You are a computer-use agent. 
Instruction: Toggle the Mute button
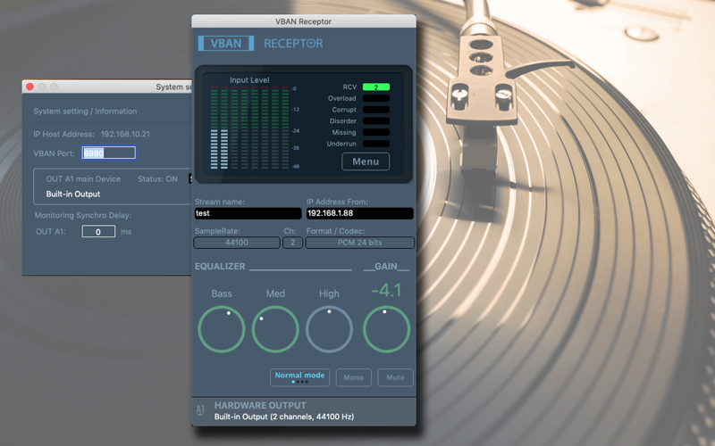click(395, 377)
